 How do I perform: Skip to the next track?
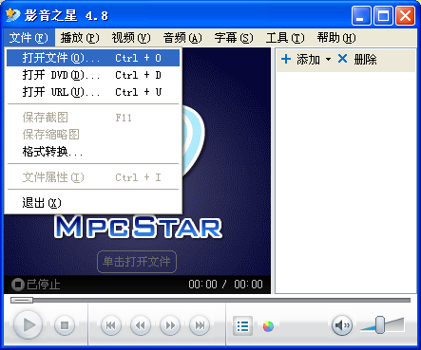point(200,325)
